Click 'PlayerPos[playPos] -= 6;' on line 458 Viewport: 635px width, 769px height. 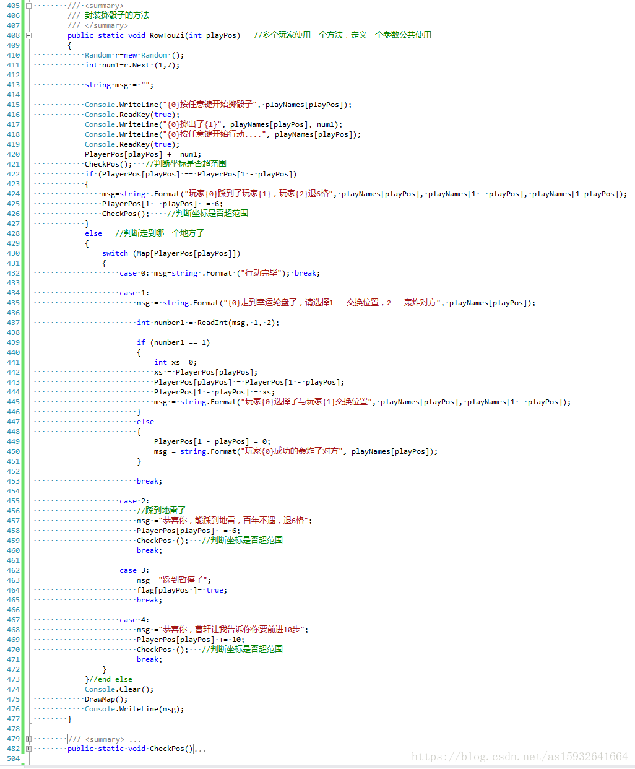tap(189, 531)
